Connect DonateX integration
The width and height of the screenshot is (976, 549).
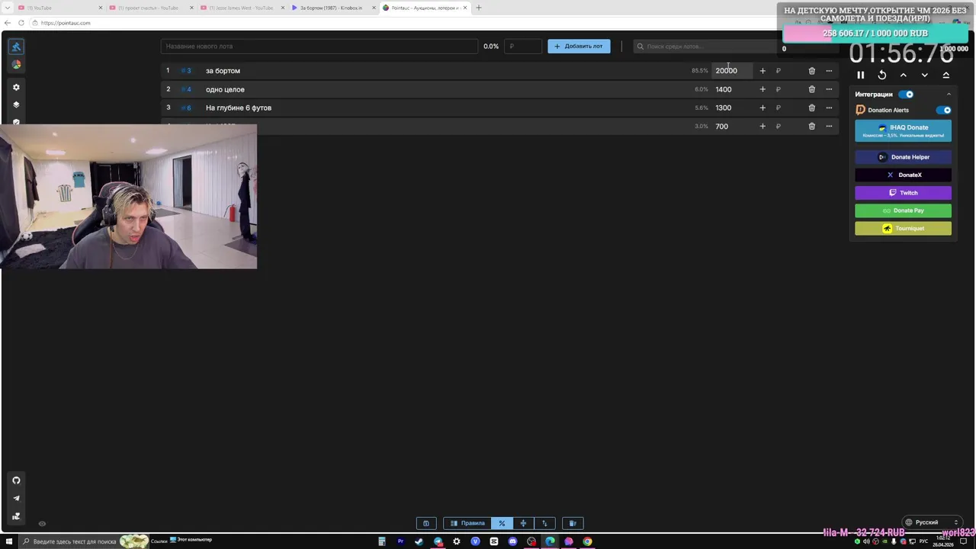point(903,175)
